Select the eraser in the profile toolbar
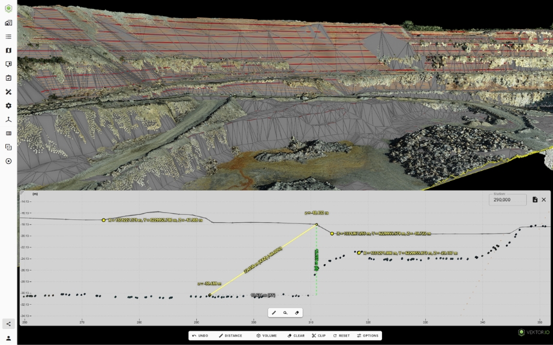 (x=297, y=313)
